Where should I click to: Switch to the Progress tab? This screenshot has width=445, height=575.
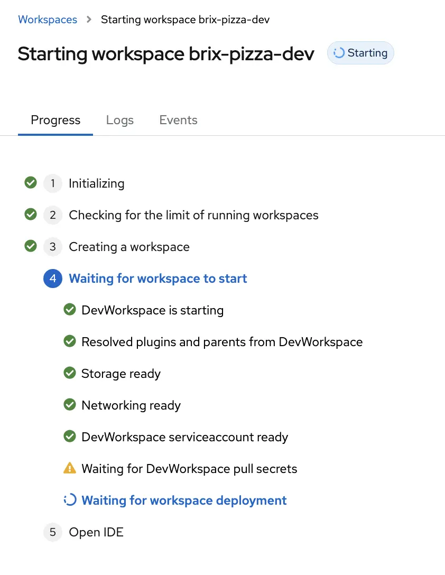click(55, 120)
